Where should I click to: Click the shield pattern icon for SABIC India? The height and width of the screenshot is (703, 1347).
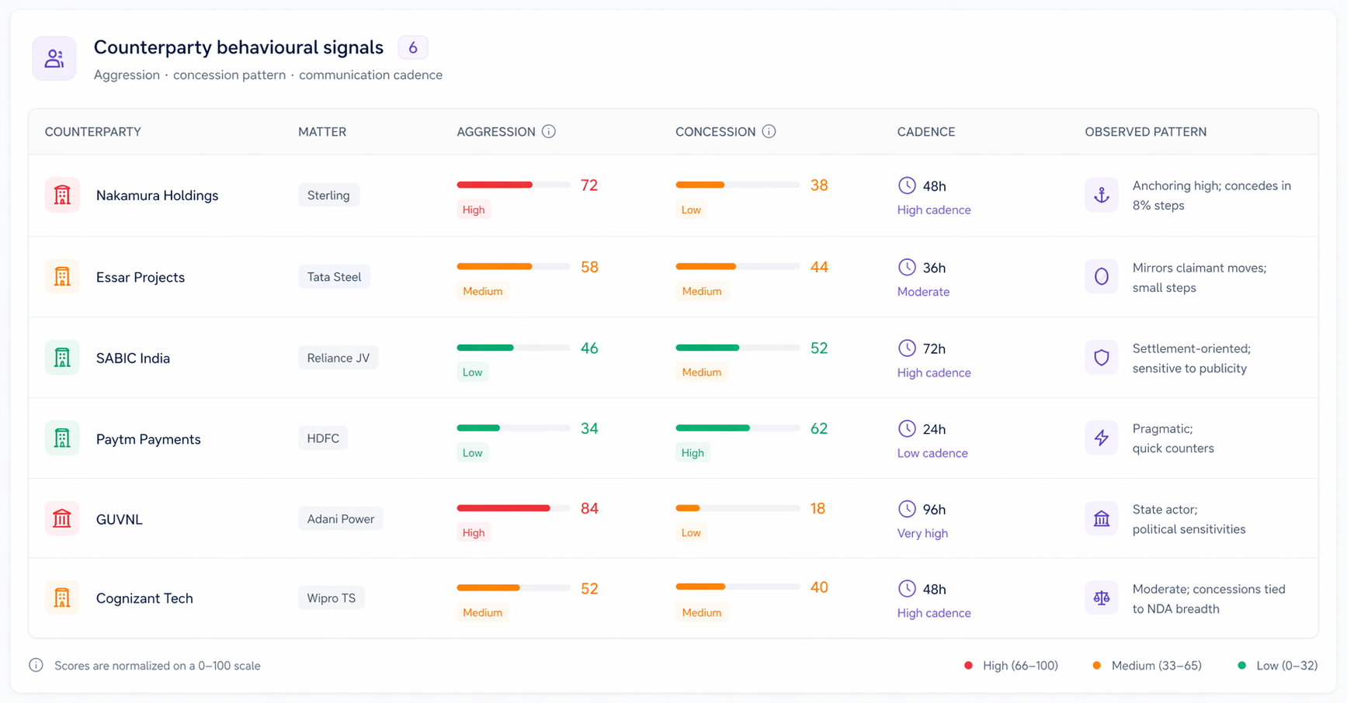[1102, 358]
